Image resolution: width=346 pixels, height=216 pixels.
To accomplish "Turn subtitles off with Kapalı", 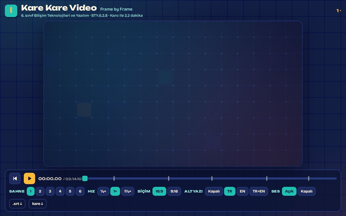I will tap(214, 191).
